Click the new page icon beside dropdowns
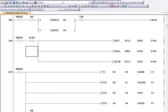The width and height of the screenshot is (168, 112). coord(92,3)
